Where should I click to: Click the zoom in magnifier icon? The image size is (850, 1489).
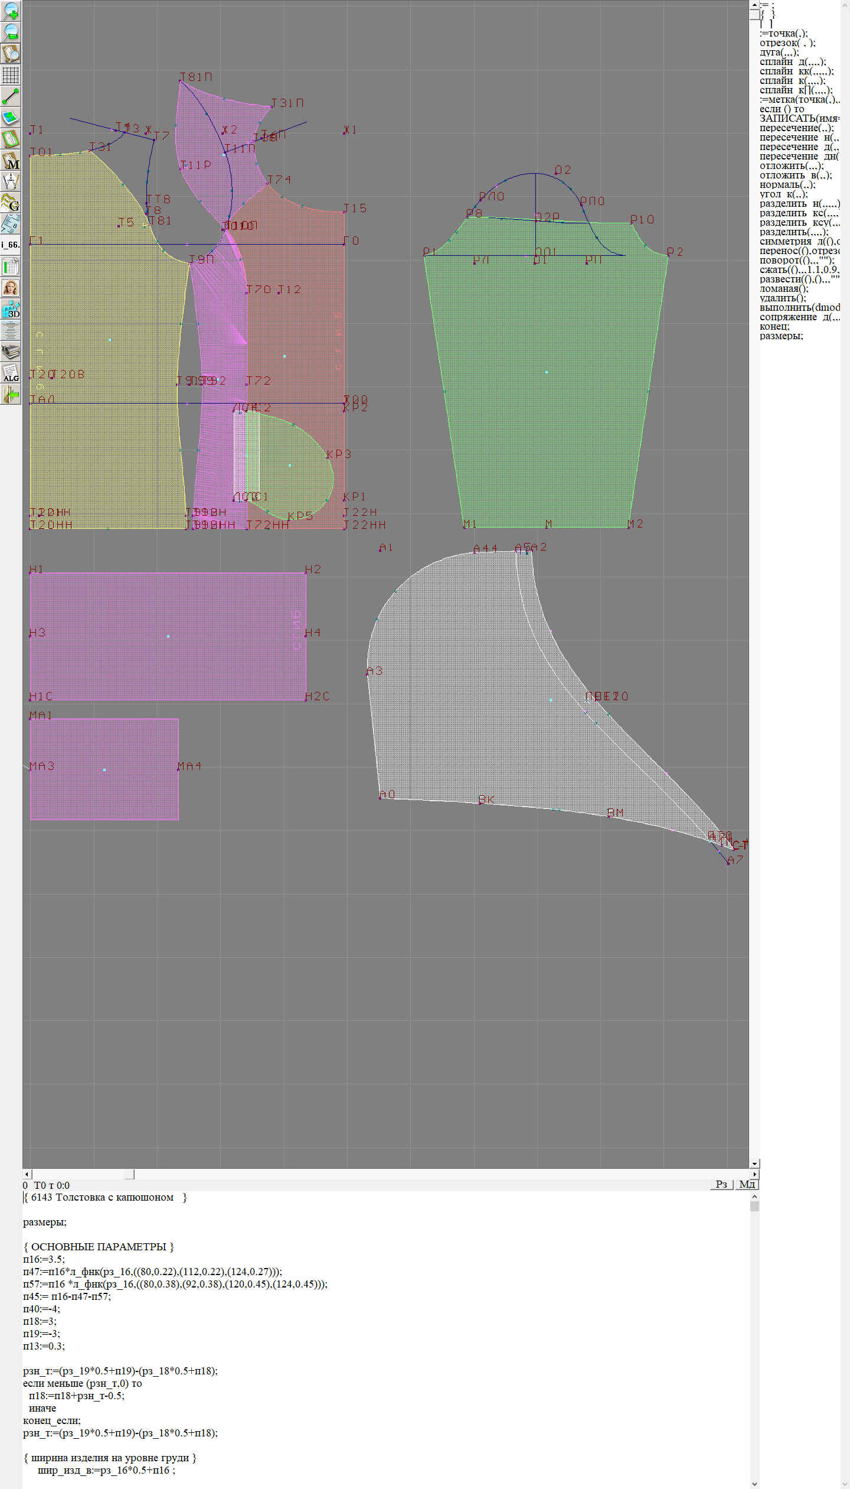click(x=11, y=11)
